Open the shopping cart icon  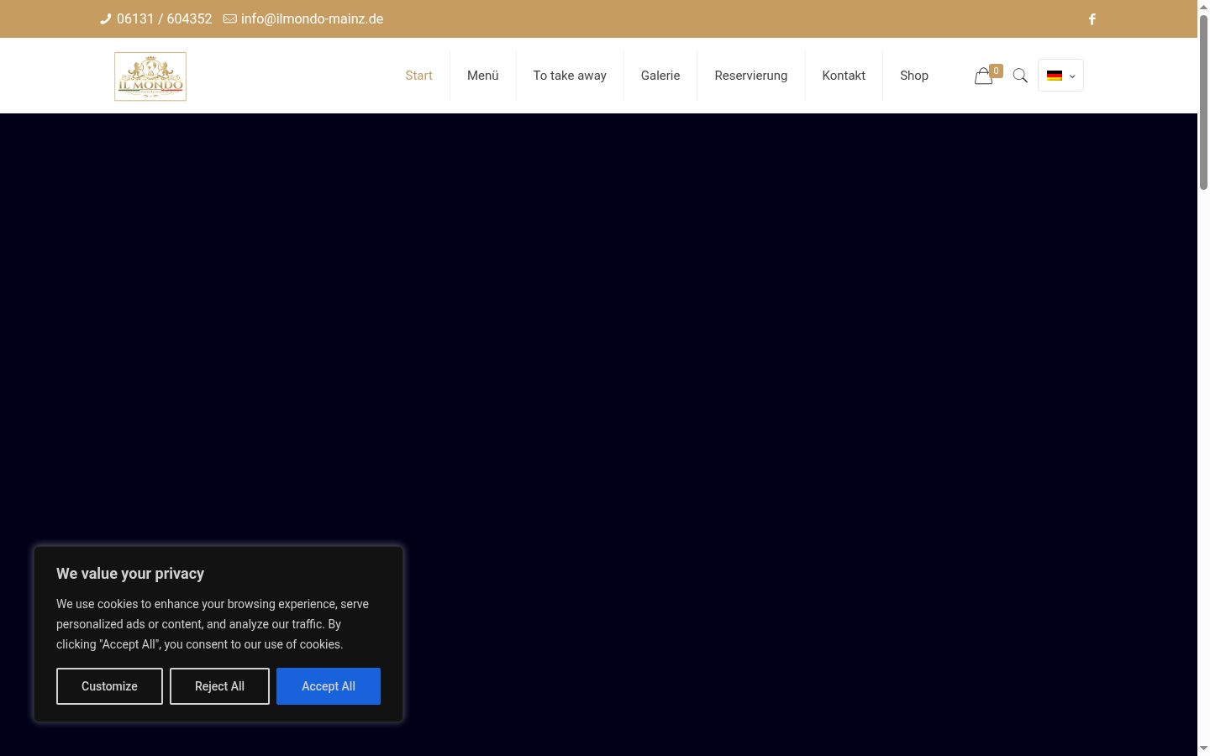(x=983, y=77)
